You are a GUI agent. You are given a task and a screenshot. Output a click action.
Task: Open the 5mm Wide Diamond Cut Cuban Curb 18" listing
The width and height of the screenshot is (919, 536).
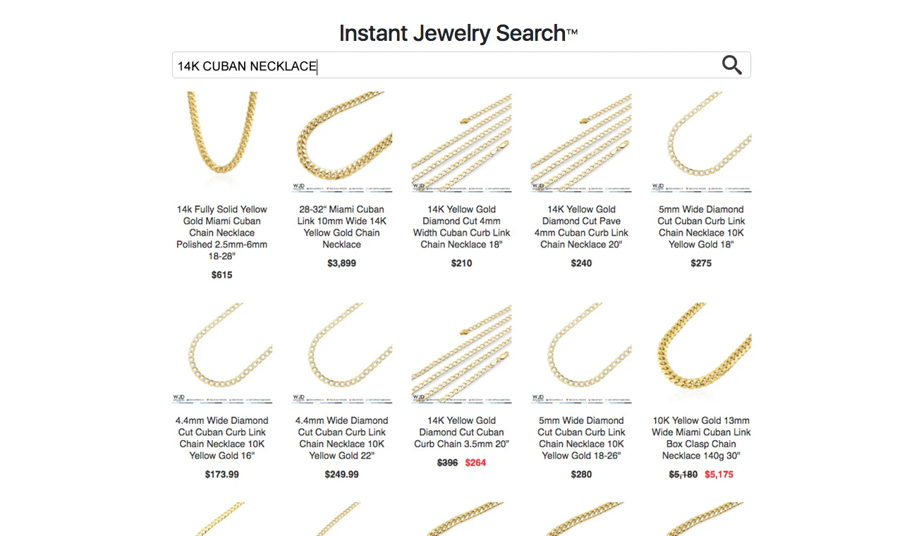tap(701, 226)
